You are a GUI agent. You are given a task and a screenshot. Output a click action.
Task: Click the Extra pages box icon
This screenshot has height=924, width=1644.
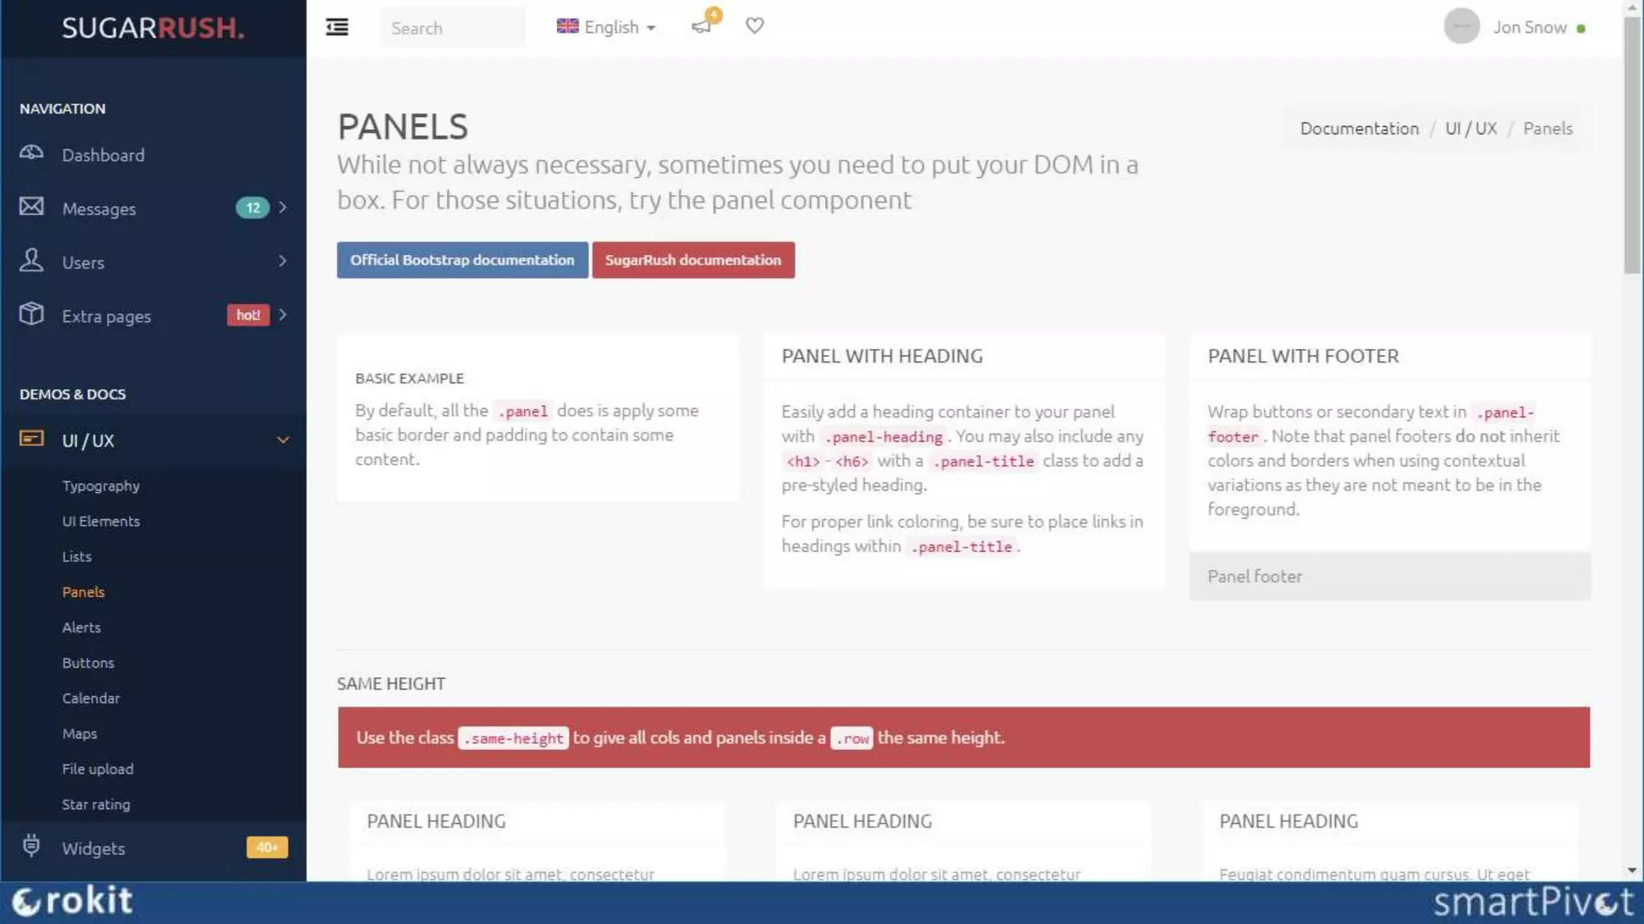tap(31, 314)
